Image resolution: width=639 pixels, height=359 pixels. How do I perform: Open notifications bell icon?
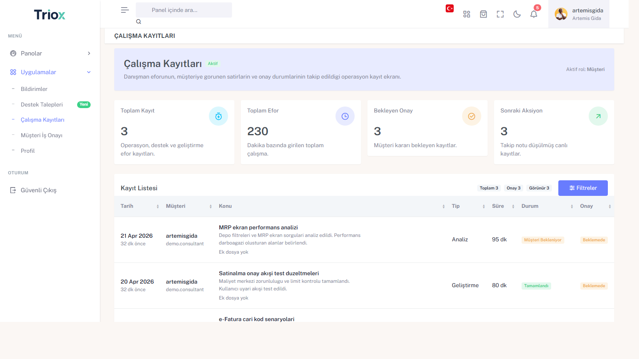click(x=534, y=14)
